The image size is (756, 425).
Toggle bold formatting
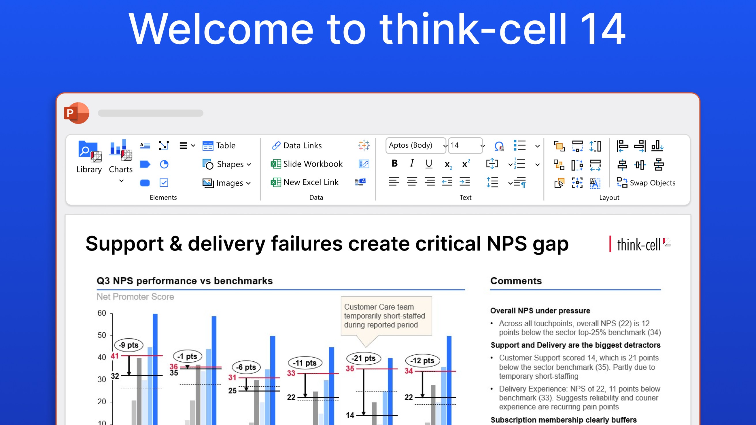pyautogui.click(x=395, y=163)
